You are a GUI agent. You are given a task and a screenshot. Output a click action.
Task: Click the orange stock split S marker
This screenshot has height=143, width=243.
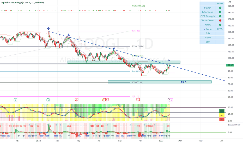(x=104, y=100)
